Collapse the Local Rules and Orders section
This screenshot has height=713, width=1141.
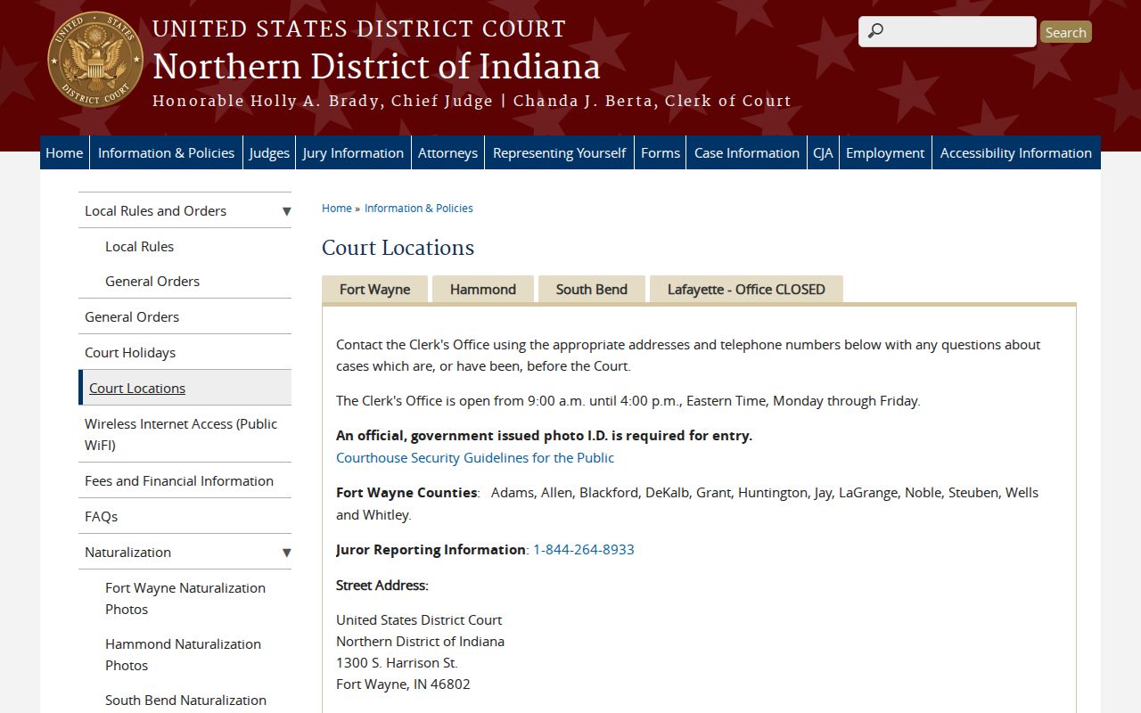click(x=286, y=211)
